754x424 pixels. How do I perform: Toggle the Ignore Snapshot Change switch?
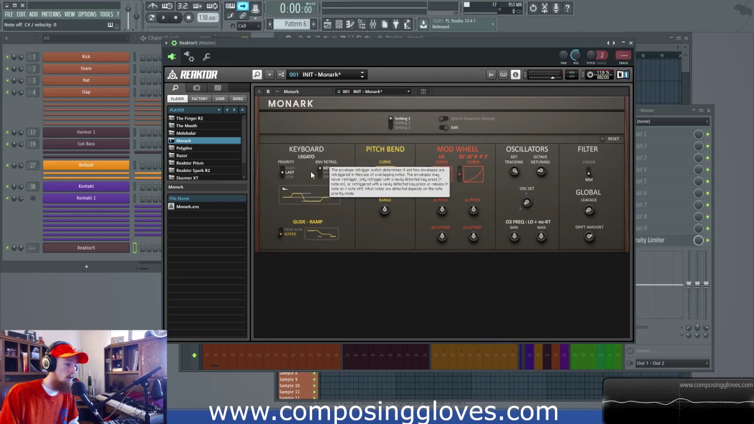click(444, 118)
